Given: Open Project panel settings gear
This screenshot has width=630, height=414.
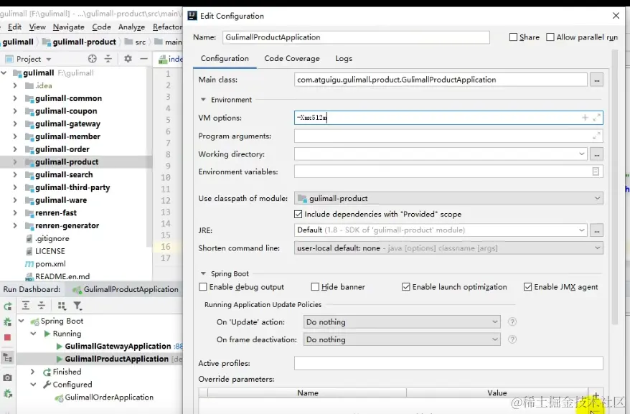Looking at the screenshot, I should [x=128, y=59].
